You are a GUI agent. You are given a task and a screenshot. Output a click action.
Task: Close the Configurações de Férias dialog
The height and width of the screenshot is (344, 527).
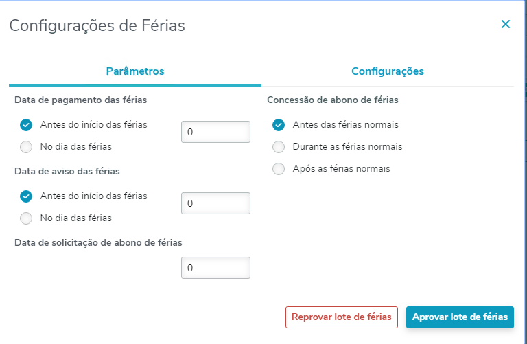506,25
